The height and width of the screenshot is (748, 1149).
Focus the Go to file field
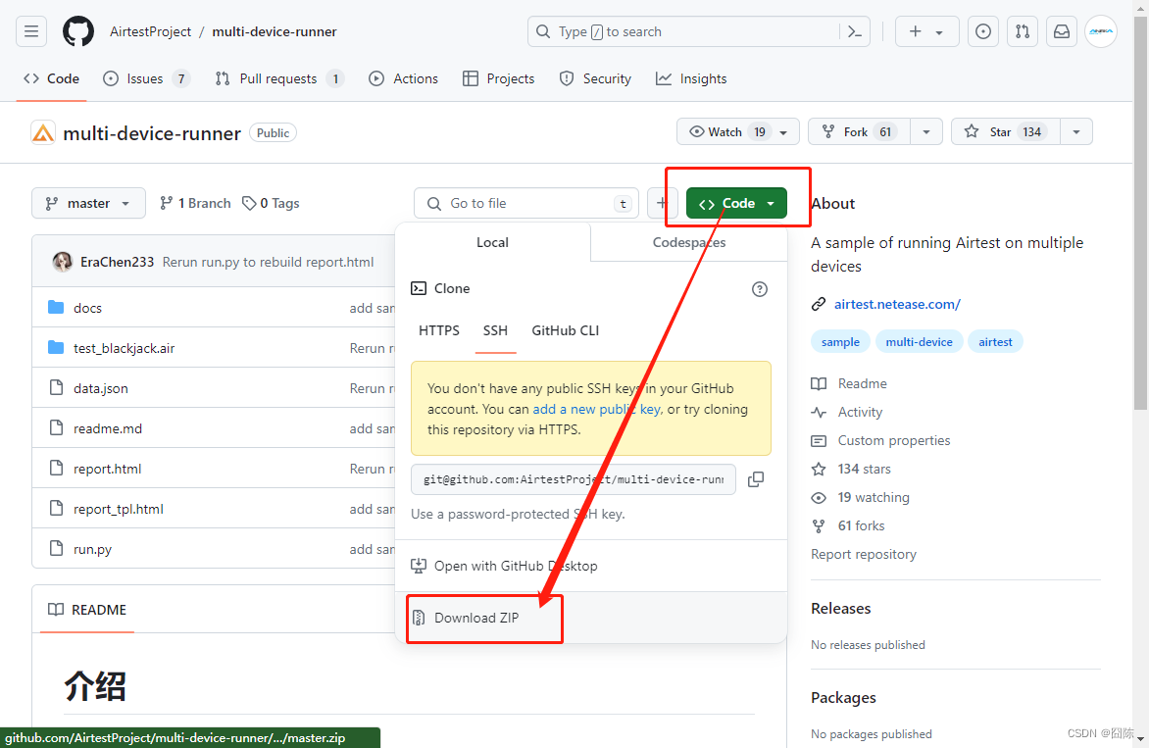pyautogui.click(x=526, y=203)
